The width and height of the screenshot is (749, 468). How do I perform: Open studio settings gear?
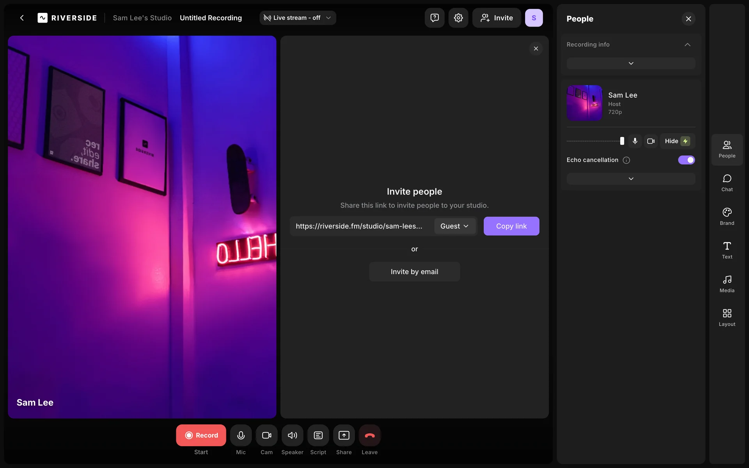[x=458, y=18]
